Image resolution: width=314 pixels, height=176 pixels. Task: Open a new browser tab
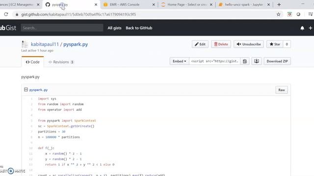pyautogui.click(x=279, y=4)
